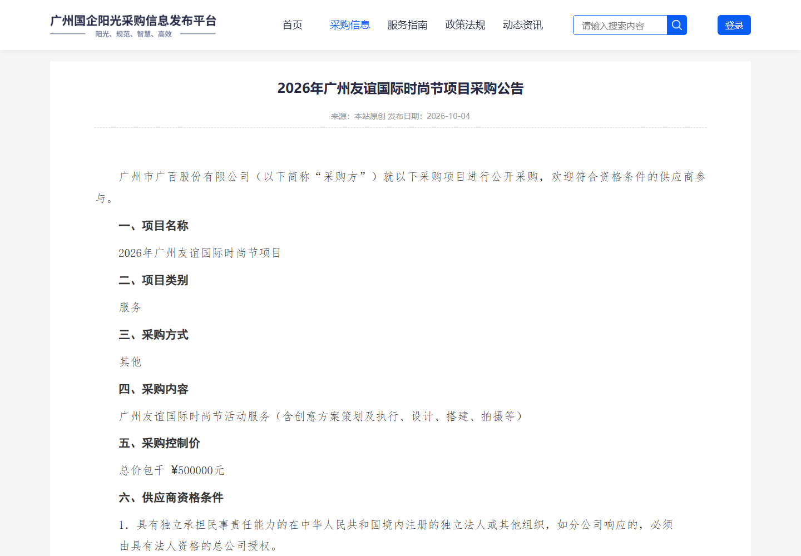
Task: Click the price text 总价包干 ¥500000元
Action: [172, 470]
